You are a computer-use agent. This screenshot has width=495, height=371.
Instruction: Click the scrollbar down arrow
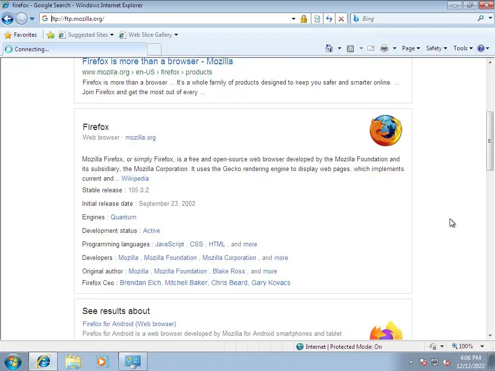point(490,336)
